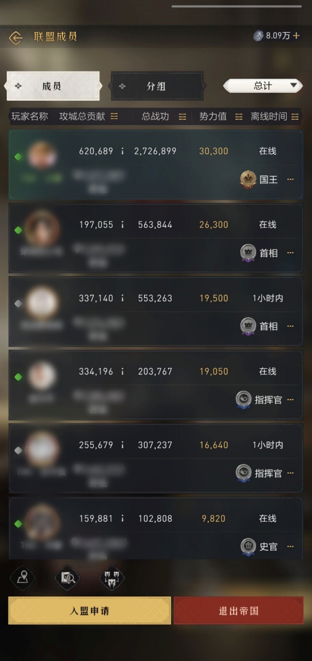Open the 总计 dropdown
Image resolution: width=312 pixels, height=661 pixels.
[263, 86]
